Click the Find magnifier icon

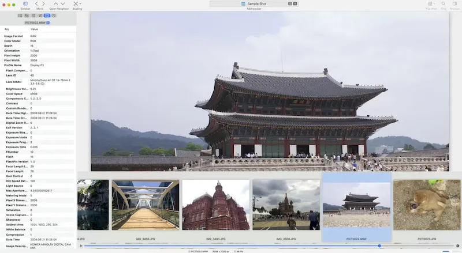coord(444,4)
